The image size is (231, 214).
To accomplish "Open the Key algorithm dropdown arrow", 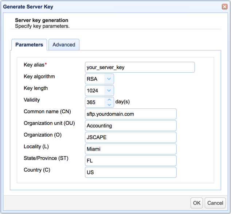I will (109, 79).
